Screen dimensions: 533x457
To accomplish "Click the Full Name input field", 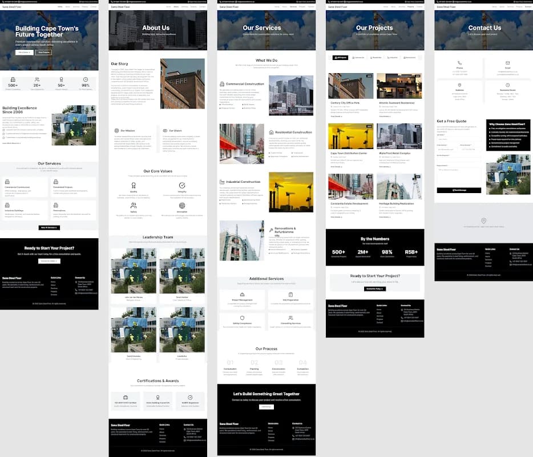I will 459,139.
